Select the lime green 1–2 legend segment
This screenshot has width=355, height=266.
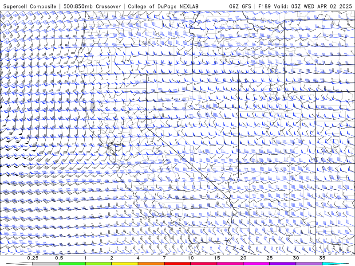pyautogui.click(x=99, y=264)
